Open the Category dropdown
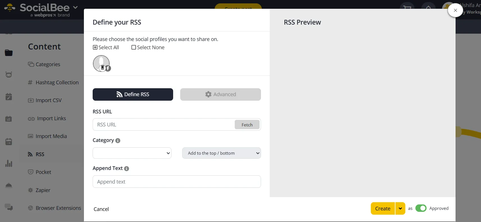 pos(132,153)
